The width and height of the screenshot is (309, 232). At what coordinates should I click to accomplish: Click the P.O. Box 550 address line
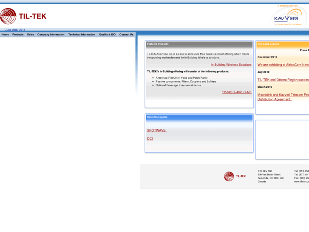(265, 171)
